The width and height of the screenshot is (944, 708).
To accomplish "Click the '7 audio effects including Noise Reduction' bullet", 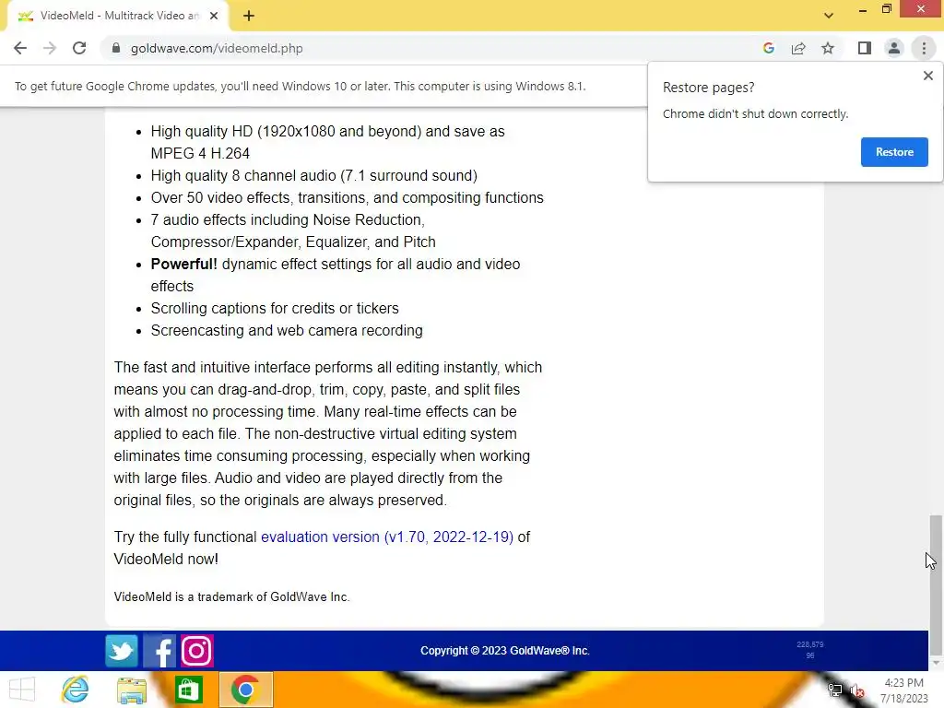I will (293, 230).
